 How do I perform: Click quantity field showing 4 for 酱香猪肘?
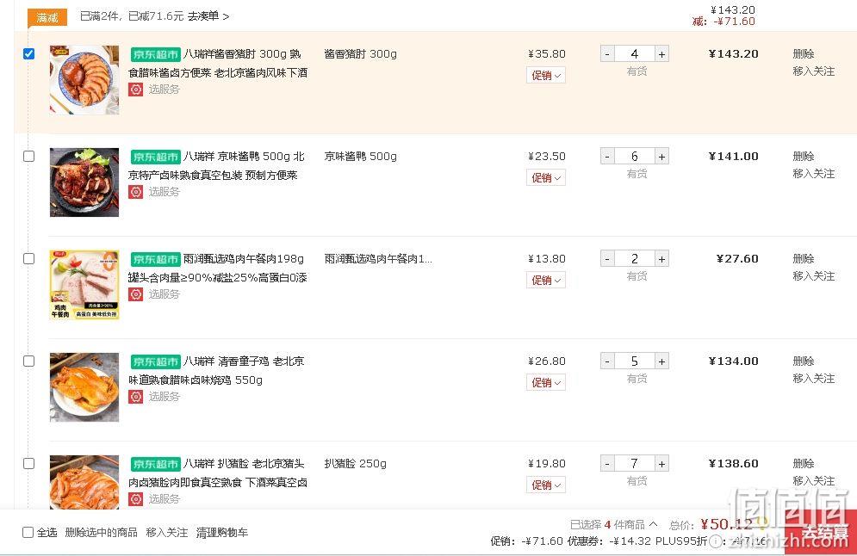[x=635, y=53]
